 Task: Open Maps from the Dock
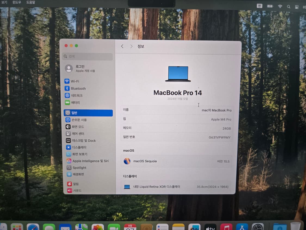81,227
